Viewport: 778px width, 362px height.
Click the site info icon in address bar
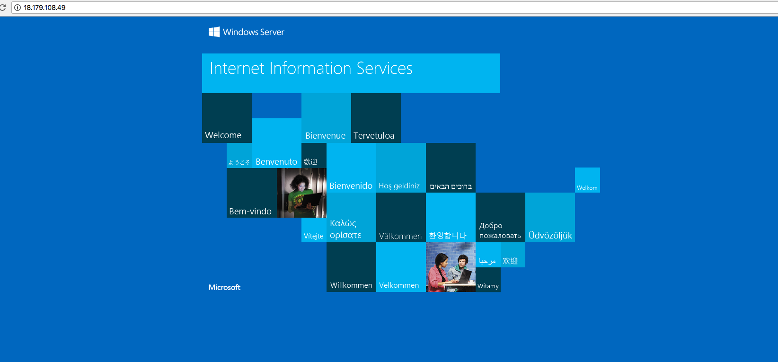click(18, 8)
